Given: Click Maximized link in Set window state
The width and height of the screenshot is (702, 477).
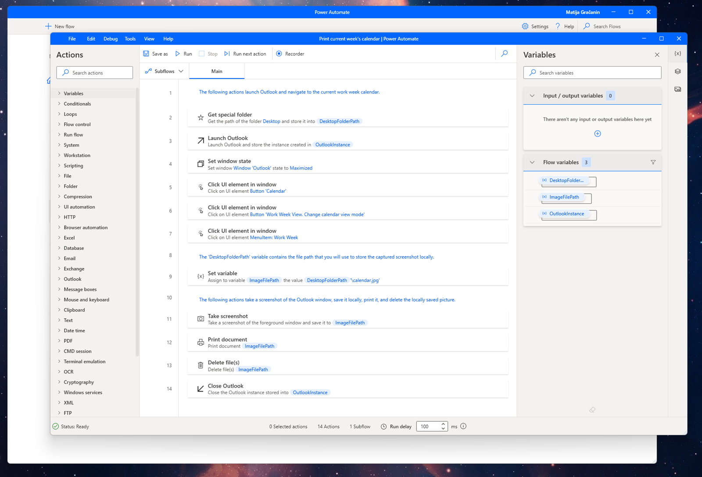Looking at the screenshot, I should click(301, 168).
